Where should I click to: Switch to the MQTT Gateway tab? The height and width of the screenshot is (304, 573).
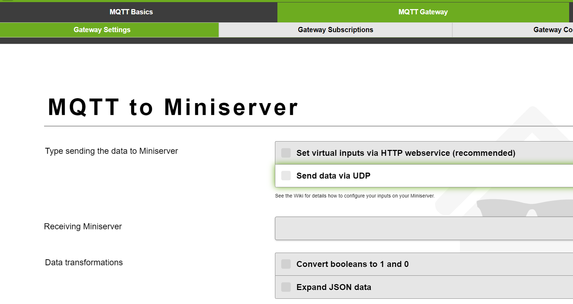pos(423,12)
